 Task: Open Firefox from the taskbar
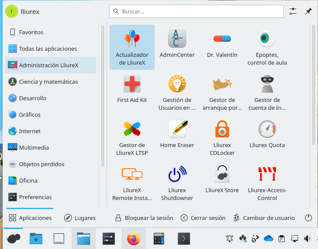134,238
